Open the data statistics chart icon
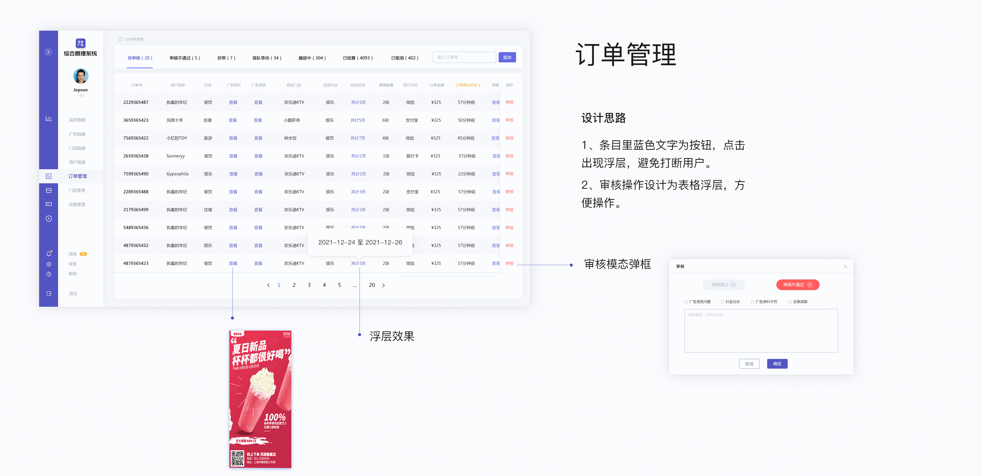Screen dimensions: 982x476 click(x=48, y=119)
